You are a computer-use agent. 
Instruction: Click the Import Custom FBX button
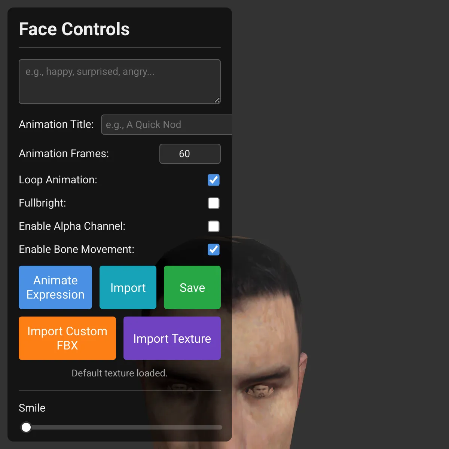click(x=67, y=338)
